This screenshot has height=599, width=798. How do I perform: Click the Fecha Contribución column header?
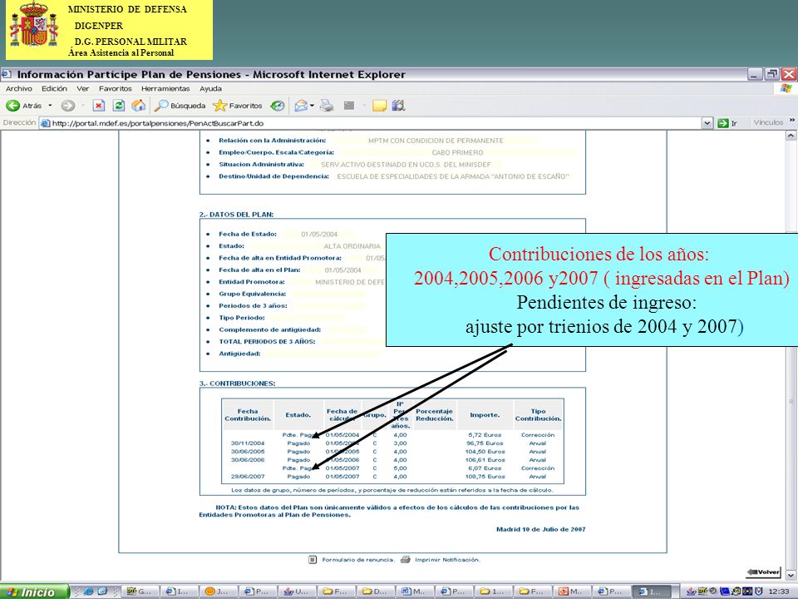[248, 414]
